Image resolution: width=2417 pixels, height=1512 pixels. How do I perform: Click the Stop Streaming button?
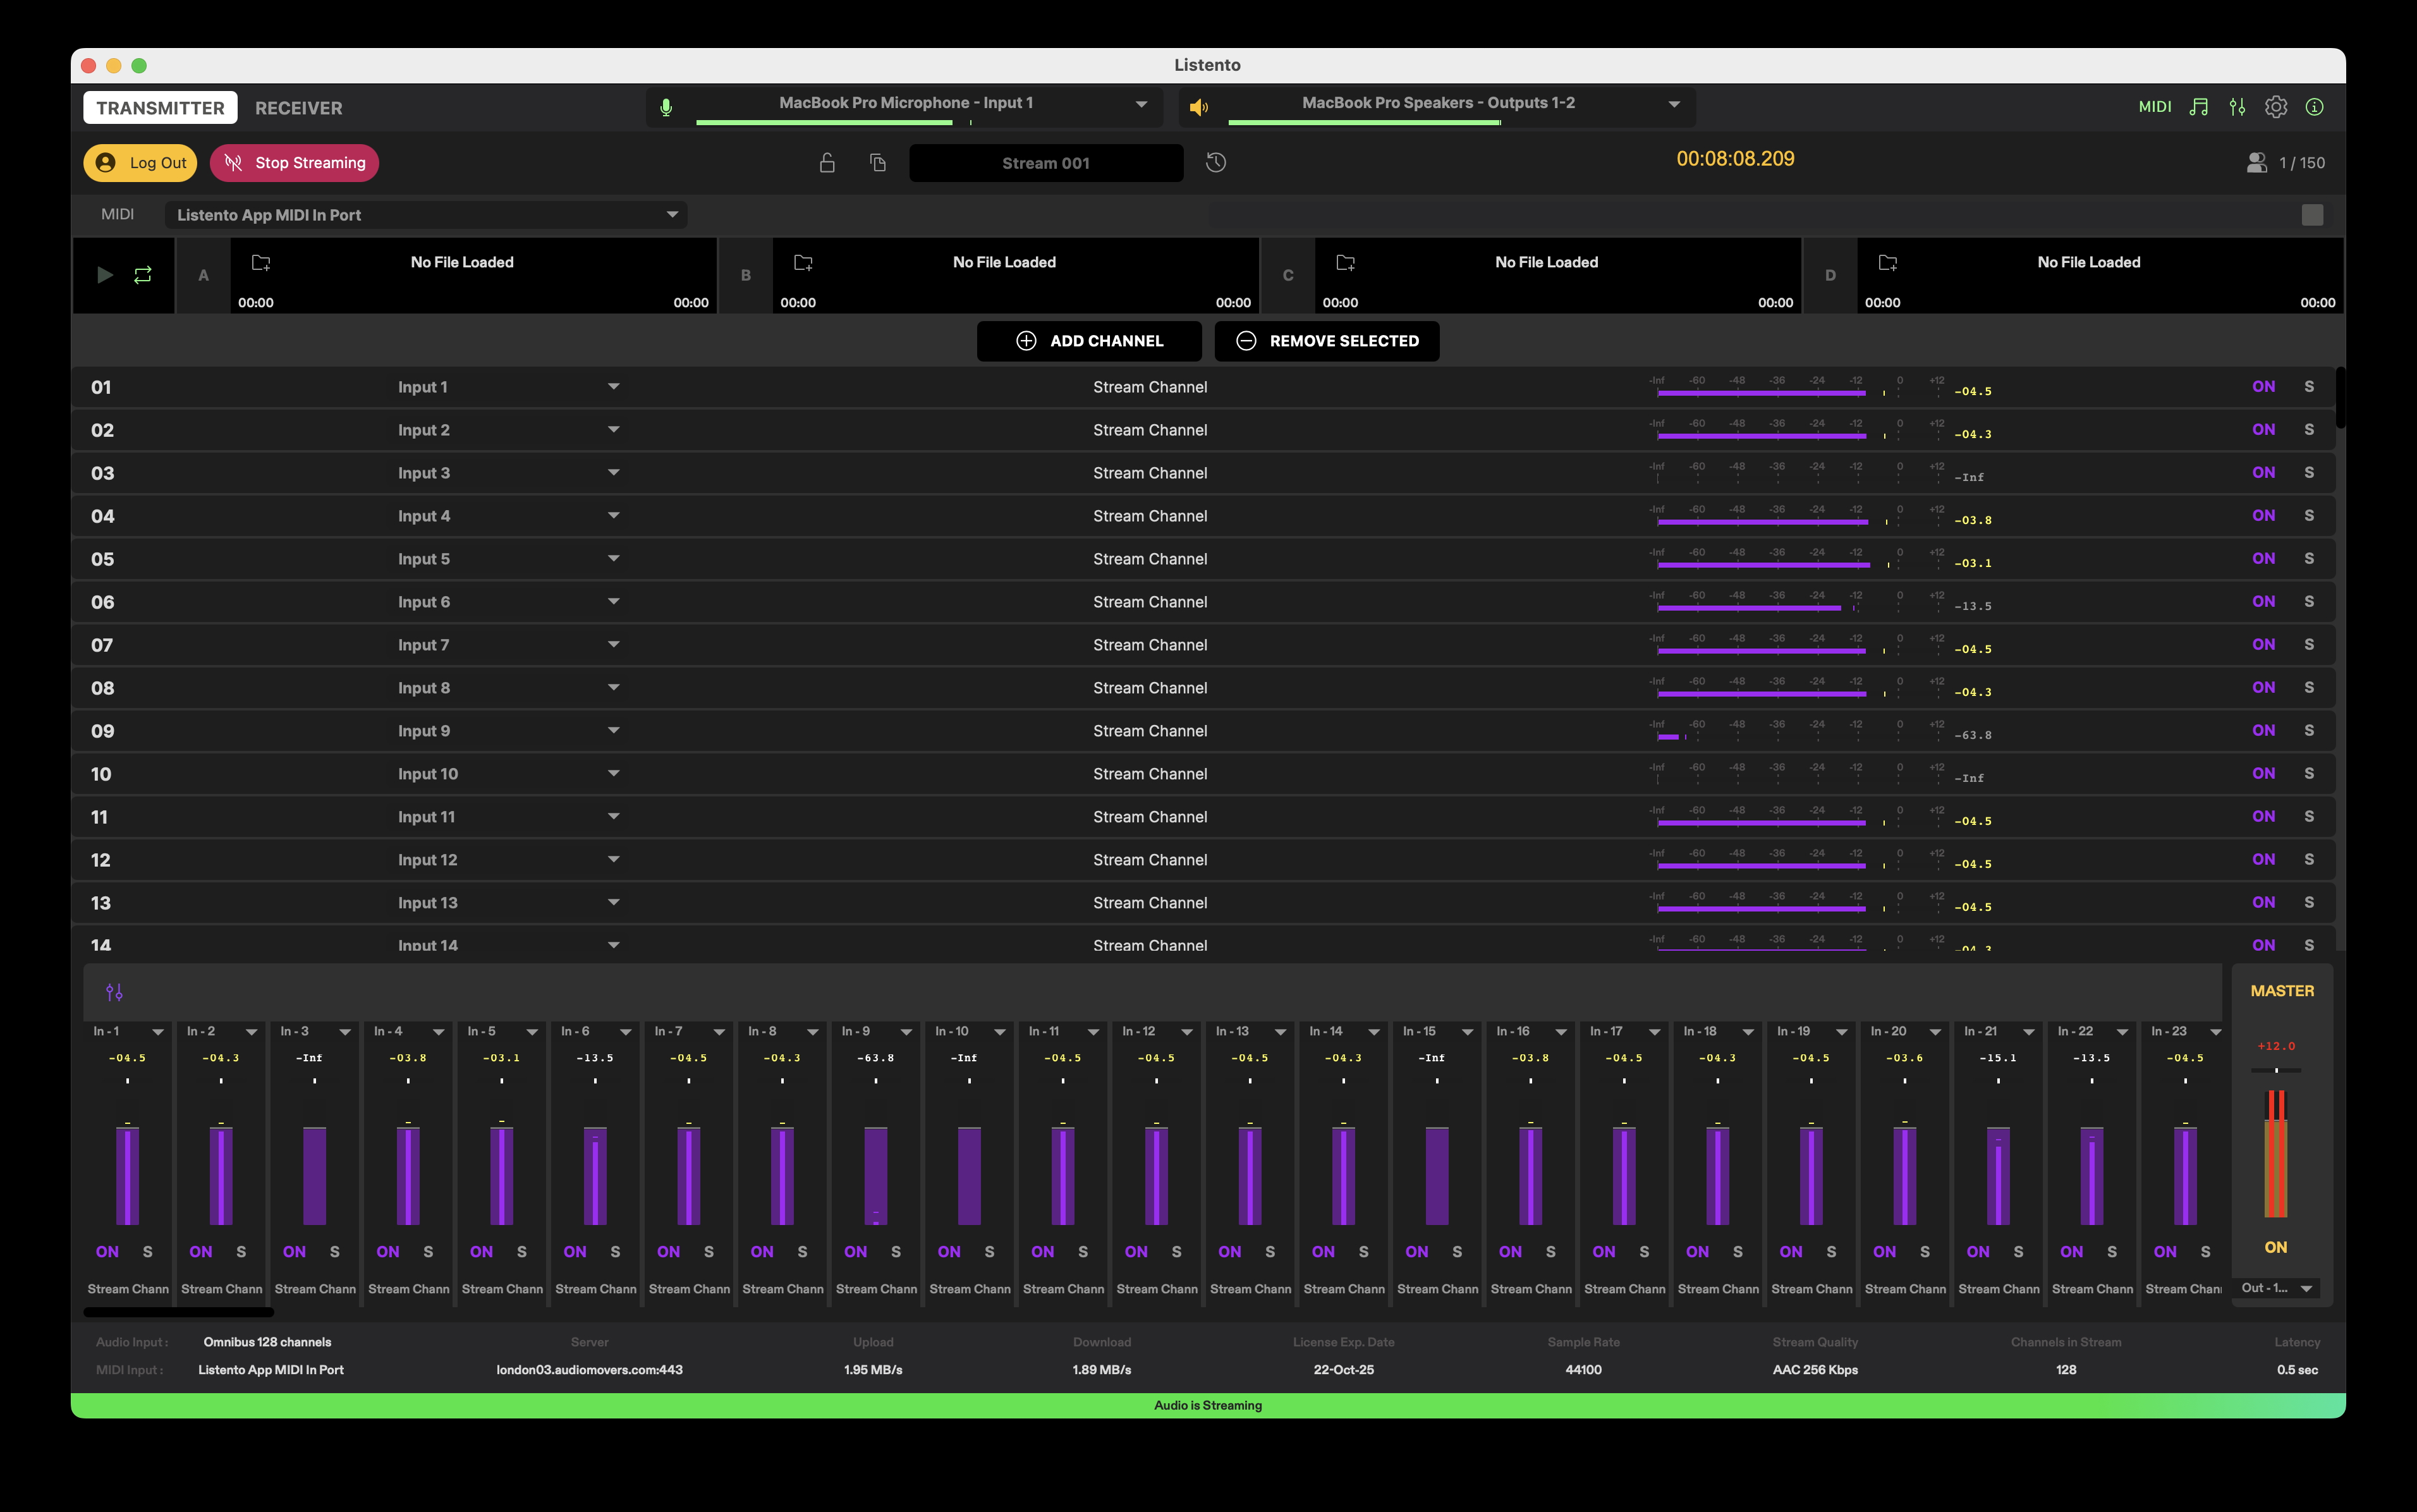(294, 163)
